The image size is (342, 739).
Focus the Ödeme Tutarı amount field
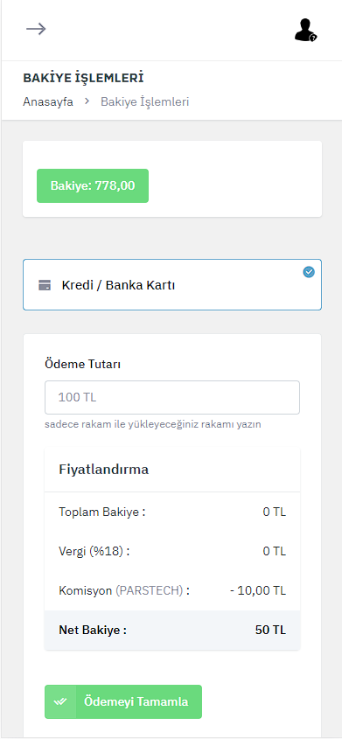[172, 397]
